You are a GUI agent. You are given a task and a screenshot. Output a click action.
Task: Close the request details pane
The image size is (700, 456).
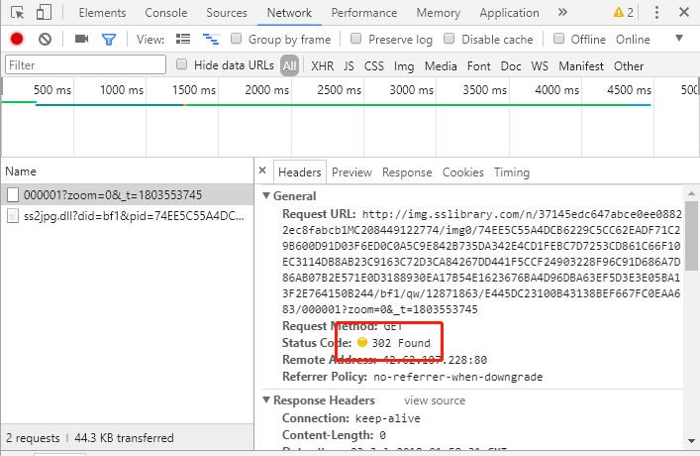[262, 171]
